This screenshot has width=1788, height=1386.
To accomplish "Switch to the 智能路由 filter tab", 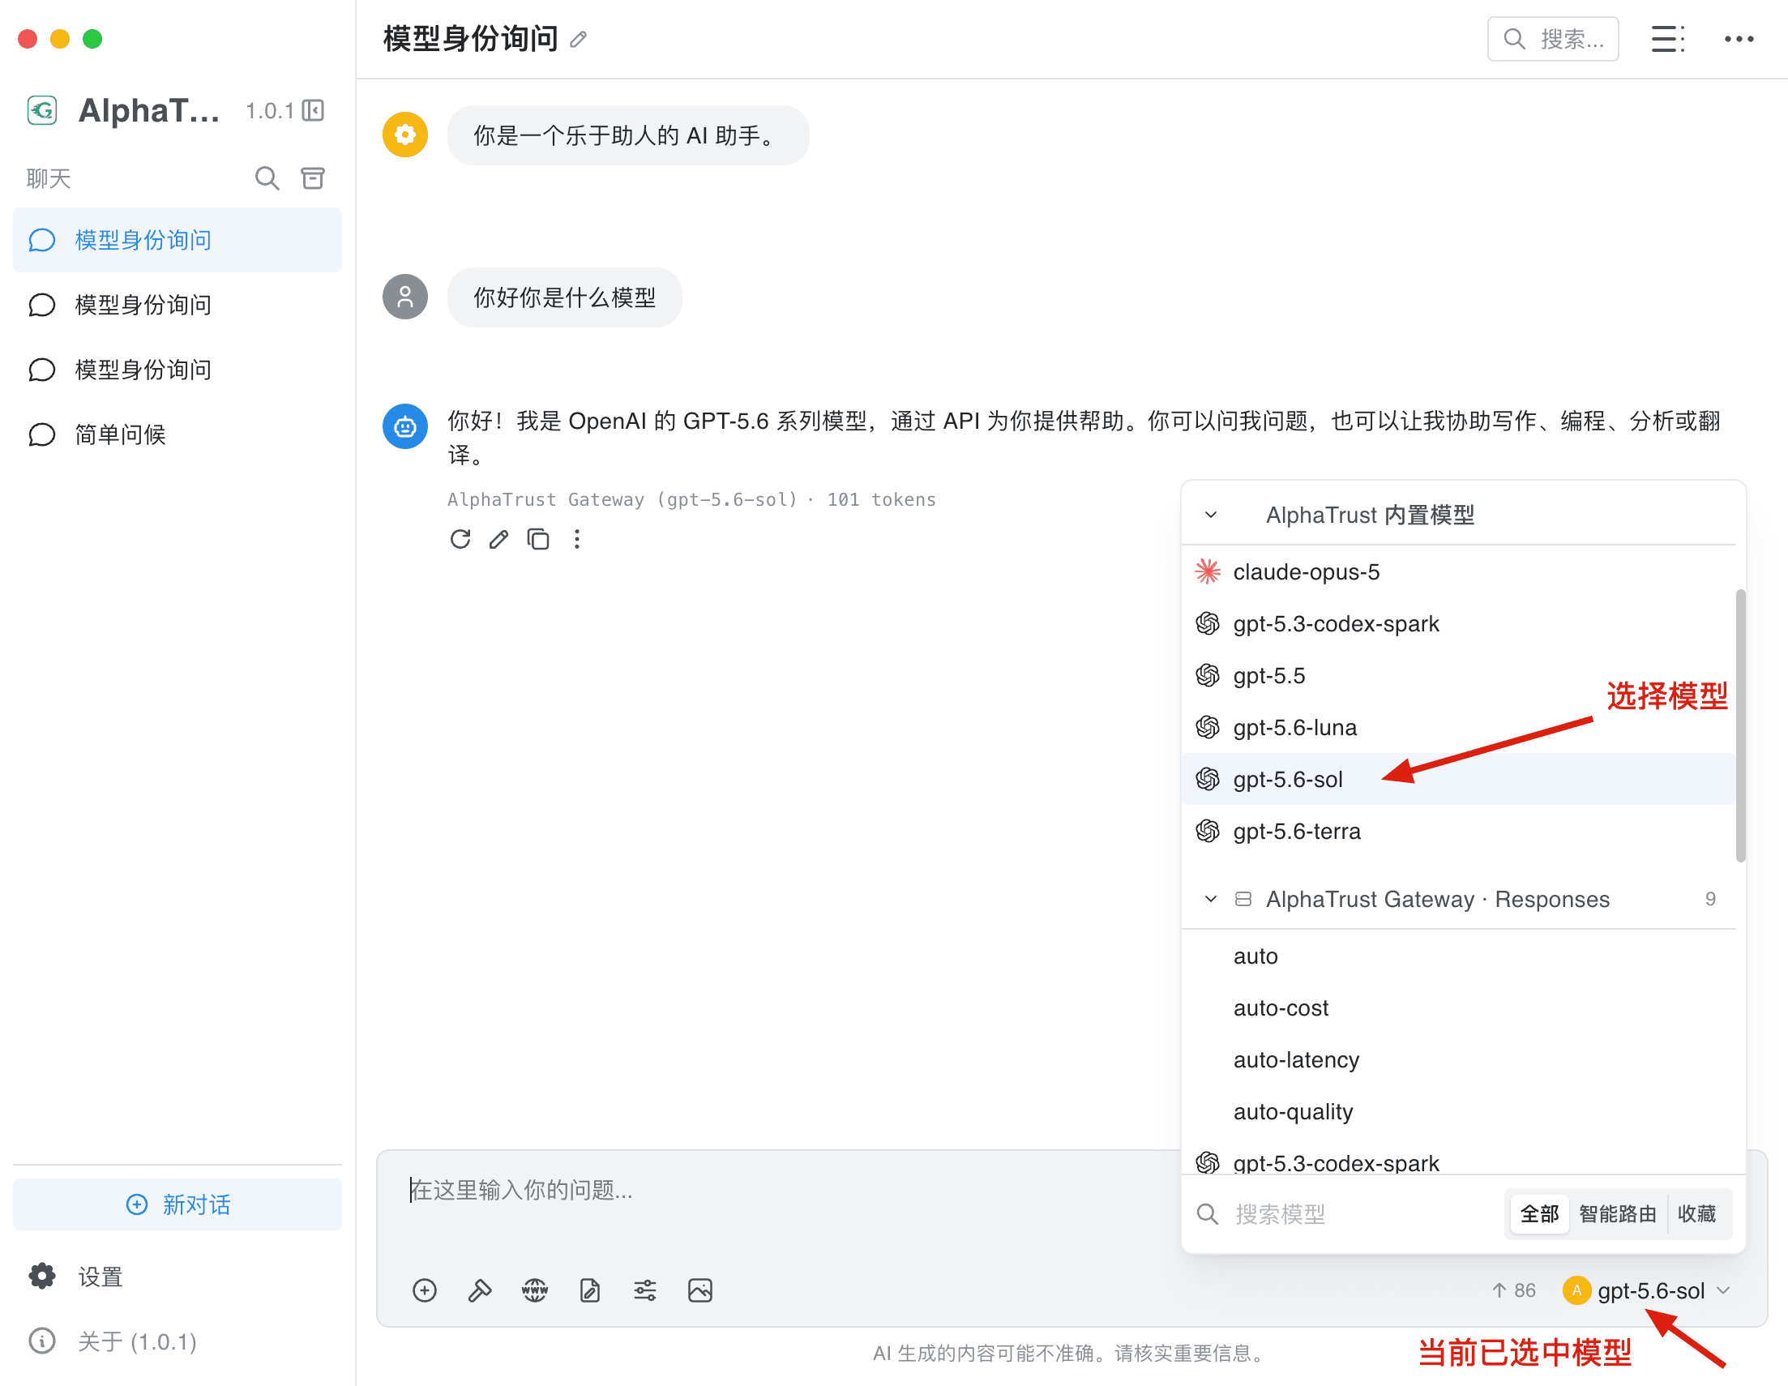I will (1617, 1213).
